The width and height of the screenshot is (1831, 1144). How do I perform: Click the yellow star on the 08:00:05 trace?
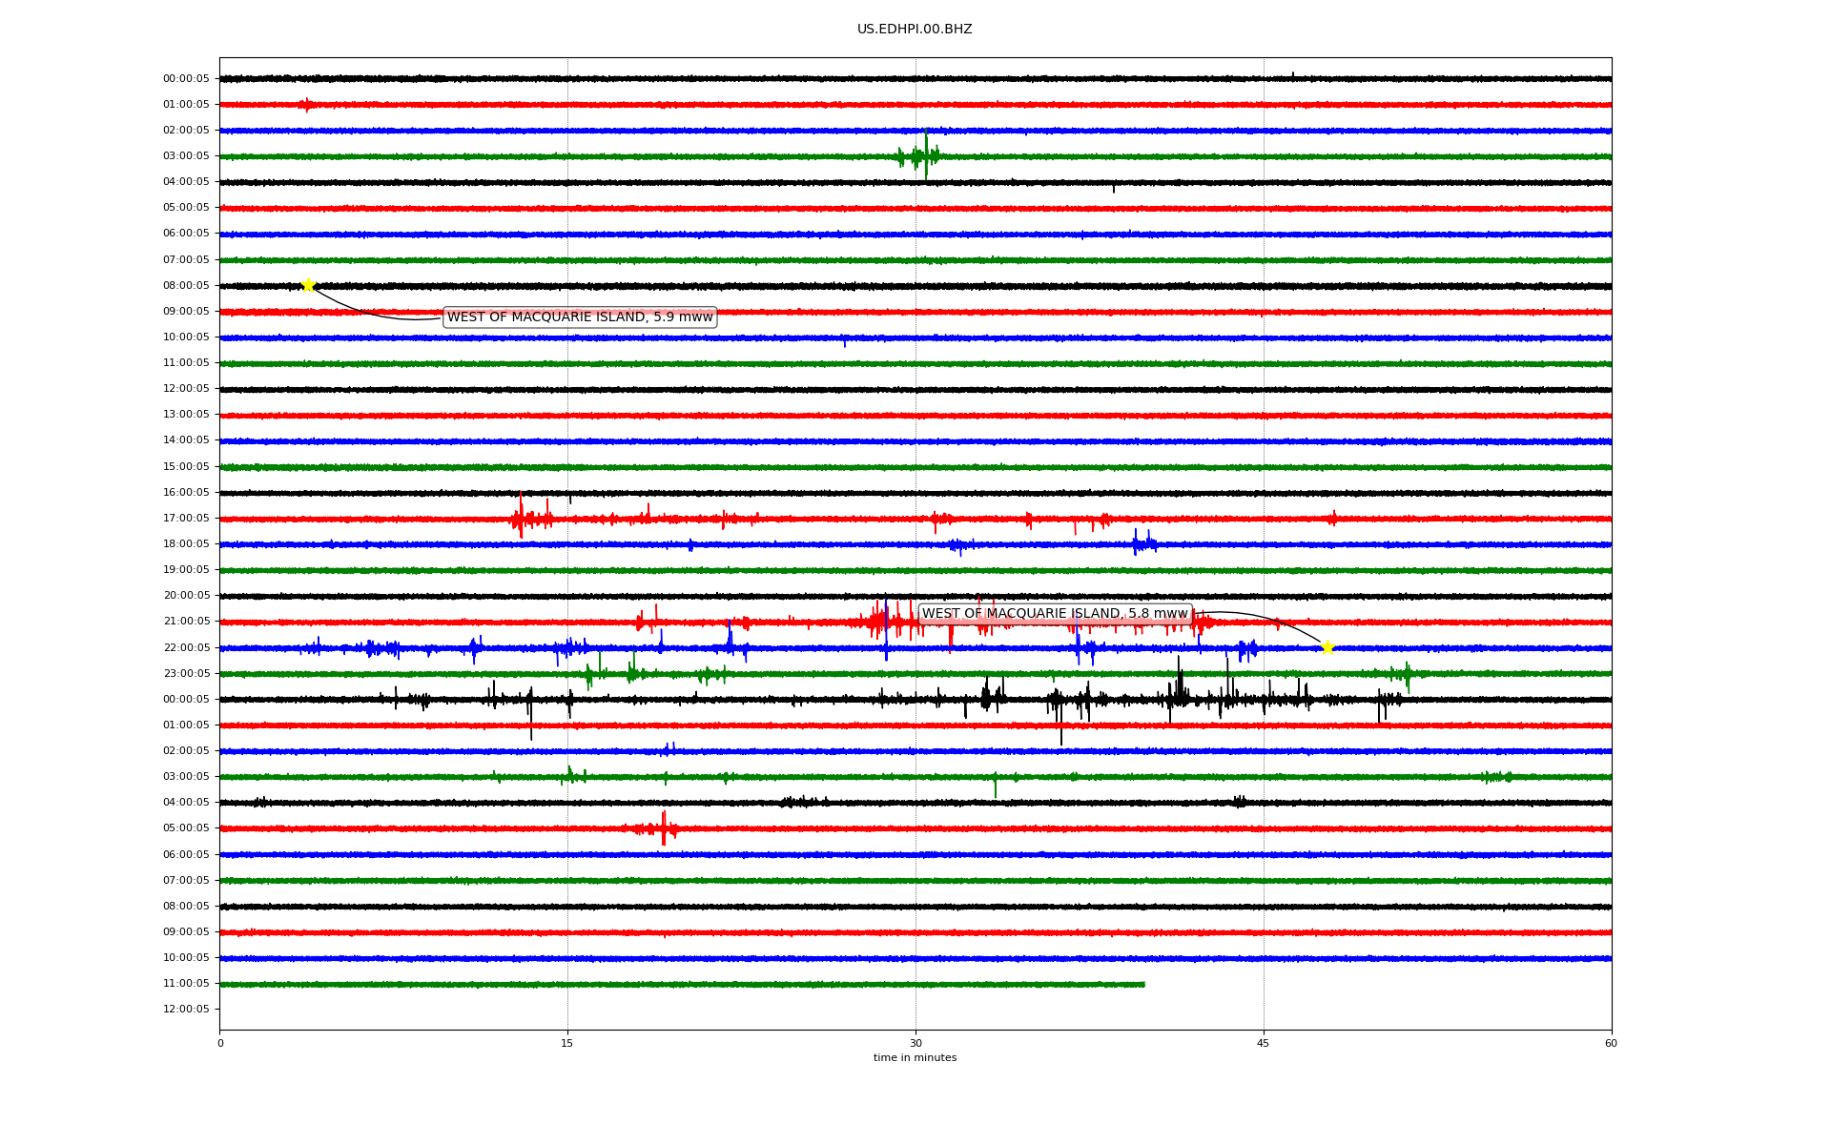pyautogui.click(x=308, y=285)
